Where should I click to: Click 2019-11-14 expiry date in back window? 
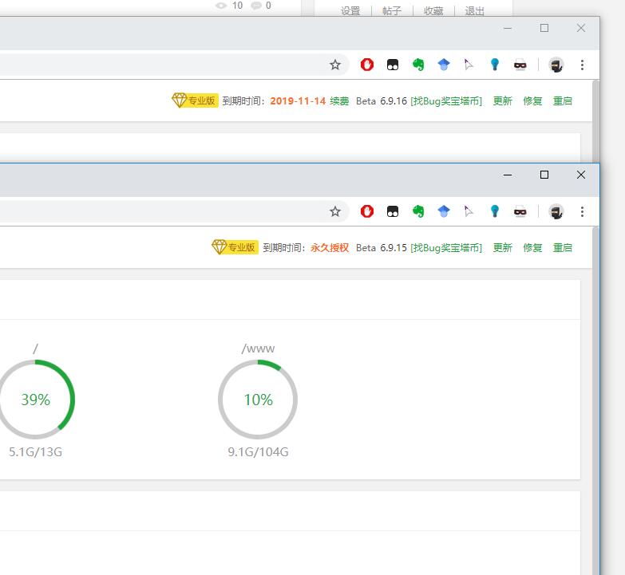pyautogui.click(x=299, y=100)
